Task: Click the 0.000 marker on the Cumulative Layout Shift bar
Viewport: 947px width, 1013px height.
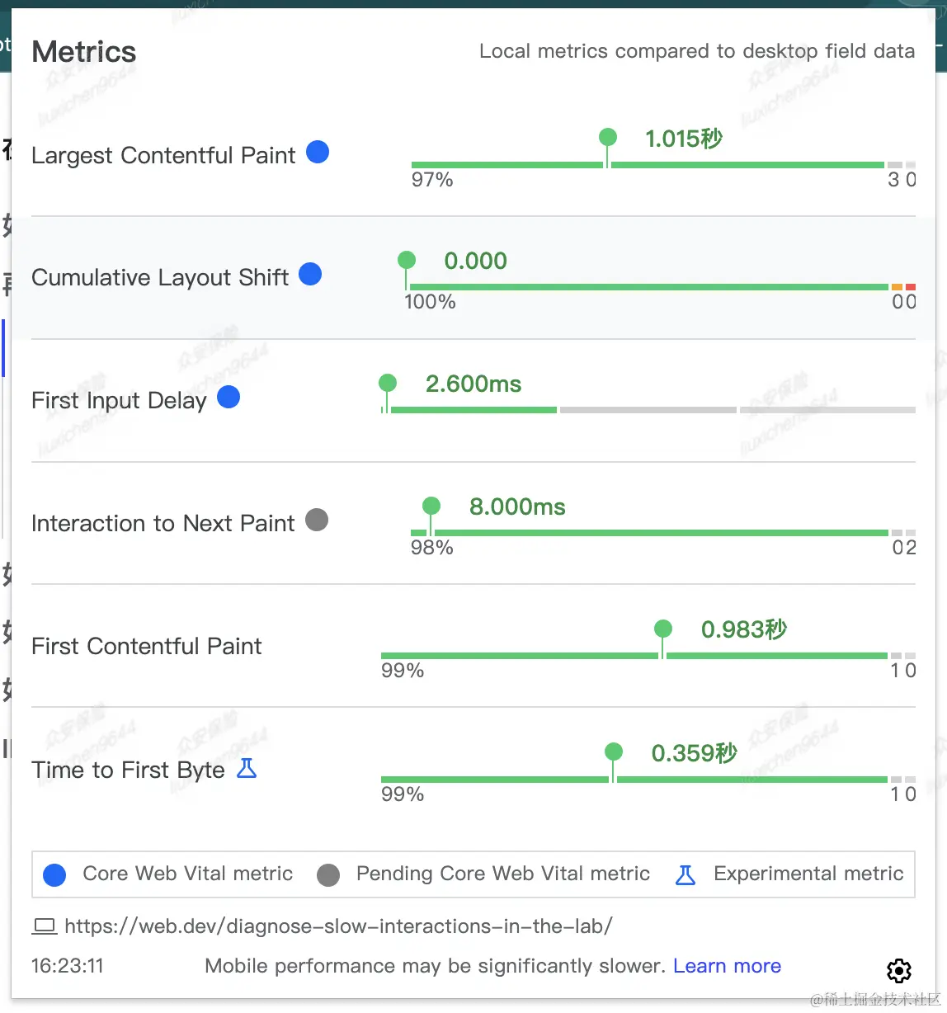Action: pyautogui.click(x=406, y=259)
